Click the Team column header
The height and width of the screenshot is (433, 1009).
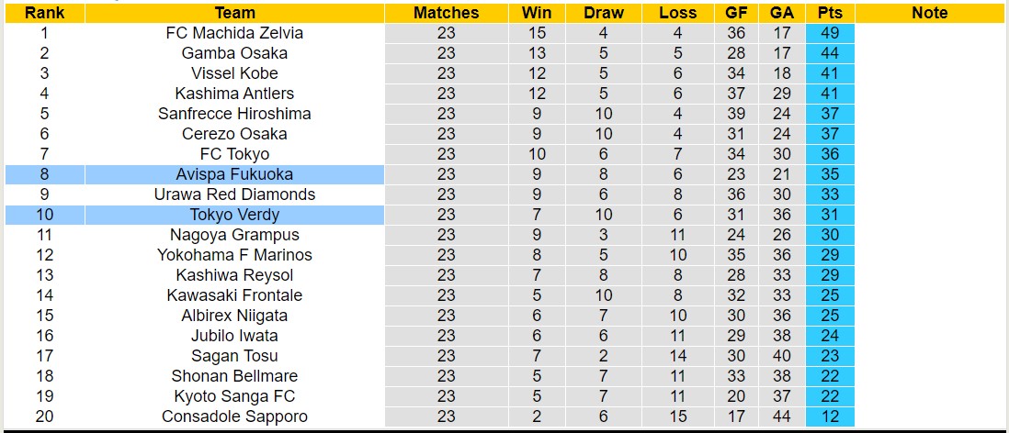pyautogui.click(x=234, y=13)
